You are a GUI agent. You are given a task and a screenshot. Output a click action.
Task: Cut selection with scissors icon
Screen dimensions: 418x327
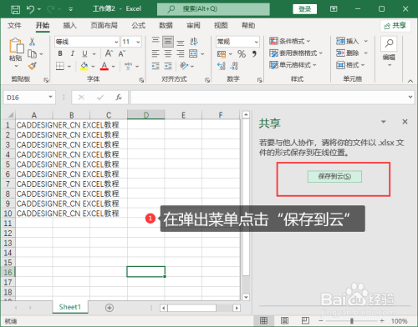(x=33, y=42)
